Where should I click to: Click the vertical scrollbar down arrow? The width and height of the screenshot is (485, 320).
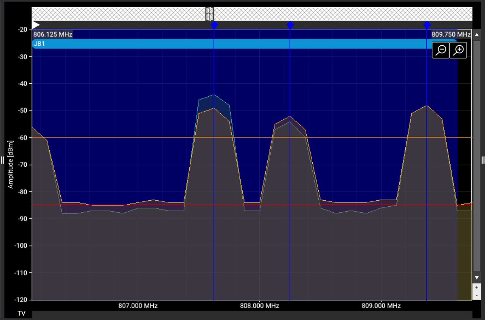[x=477, y=278]
